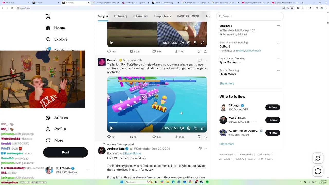Seek the Roll Together video progress bar
Screen dimensions: 329x185
(x=157, y=122)
